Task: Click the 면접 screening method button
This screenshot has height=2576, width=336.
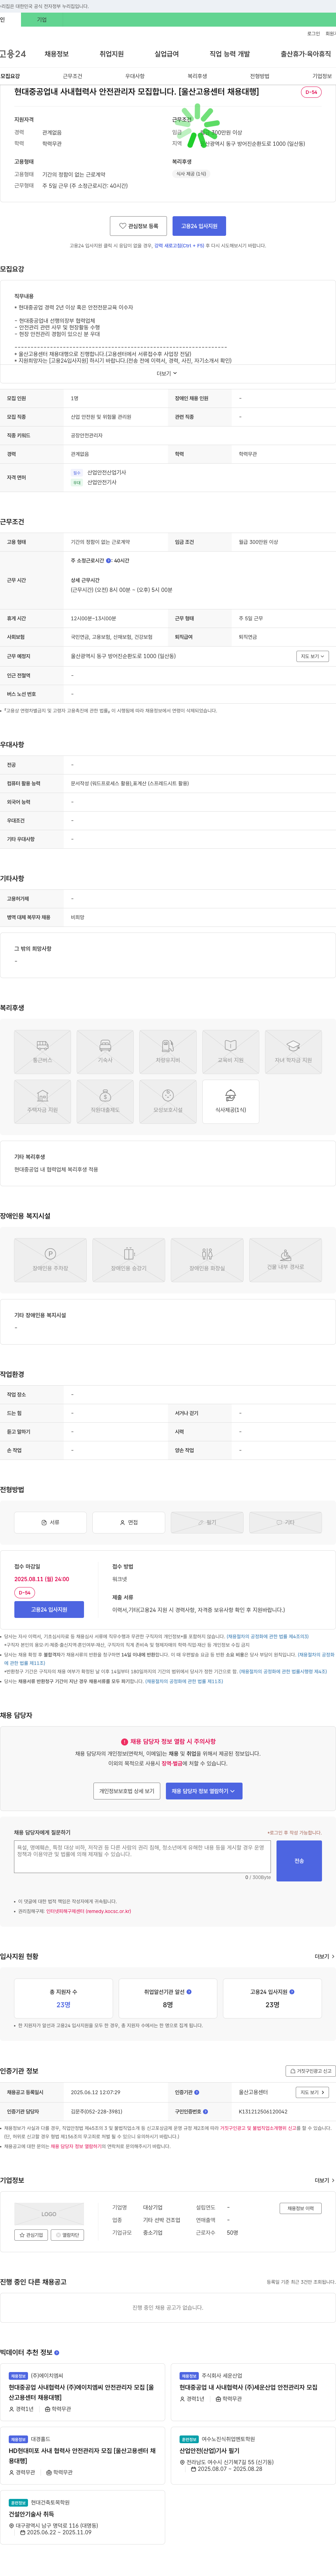Action: click(x=129, y=1522)
